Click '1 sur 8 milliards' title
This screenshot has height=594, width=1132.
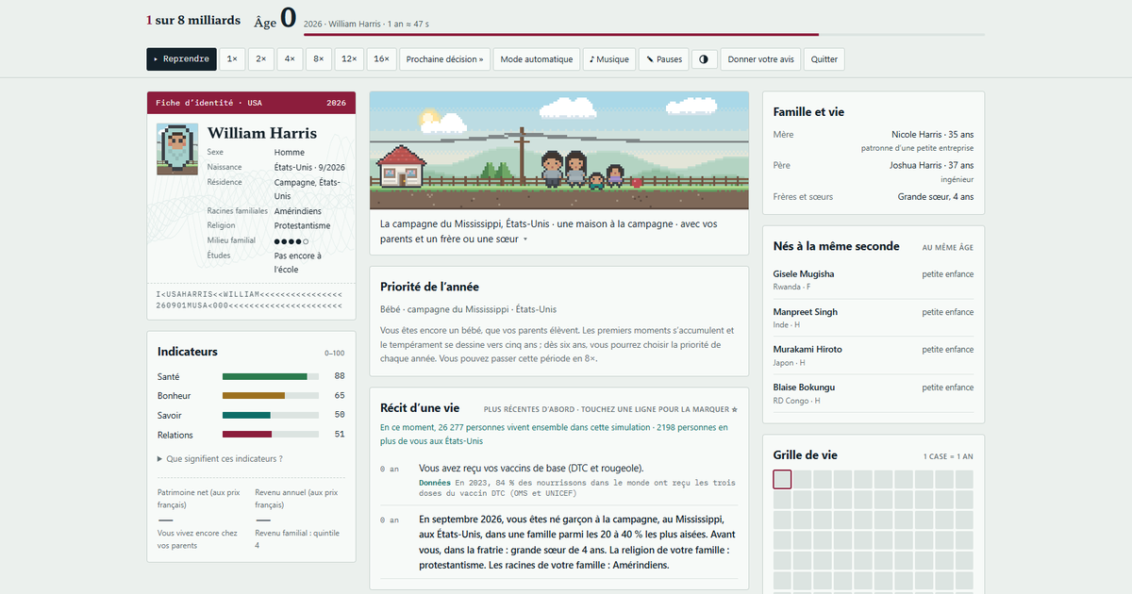(x=193, y=20)
